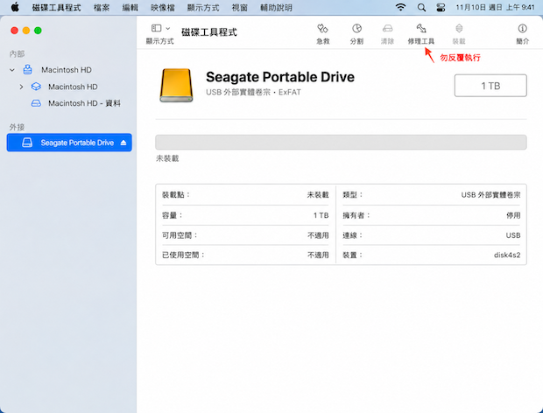Click the layered volume icon beside nested Macintosh HD

[36, 87]
